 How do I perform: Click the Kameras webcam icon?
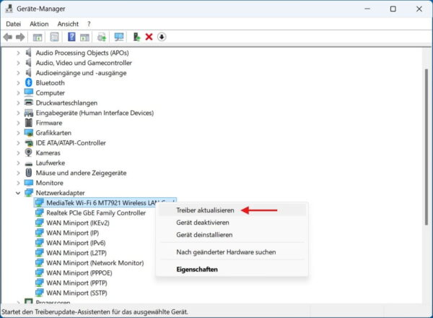[28, 152]
